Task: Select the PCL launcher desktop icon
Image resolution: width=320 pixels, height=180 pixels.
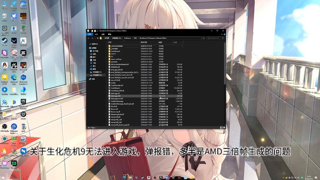Action: pyautogui.click(x=23, y=78)
